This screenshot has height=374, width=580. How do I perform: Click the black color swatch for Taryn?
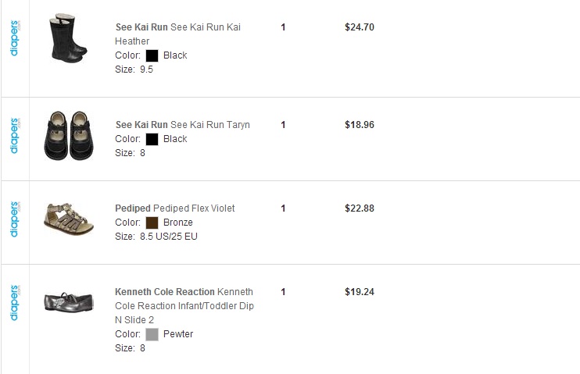point(152,139)
